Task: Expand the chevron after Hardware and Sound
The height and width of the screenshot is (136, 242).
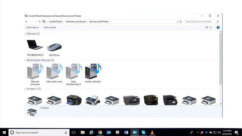Action: pyautogui.click(x=87, y=22)
